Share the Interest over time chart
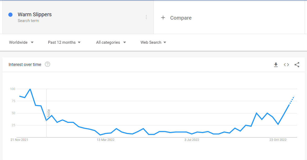Screen dimensions: 307x160 click(297, 65)
